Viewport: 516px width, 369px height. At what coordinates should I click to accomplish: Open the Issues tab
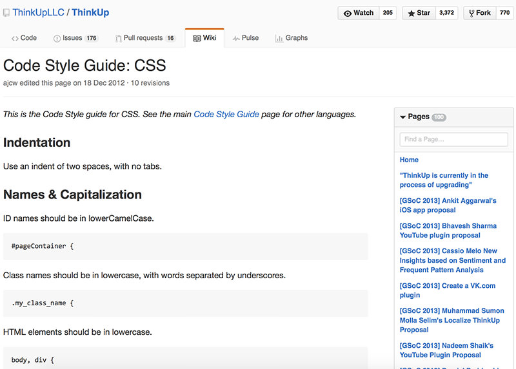coord(75,38)
